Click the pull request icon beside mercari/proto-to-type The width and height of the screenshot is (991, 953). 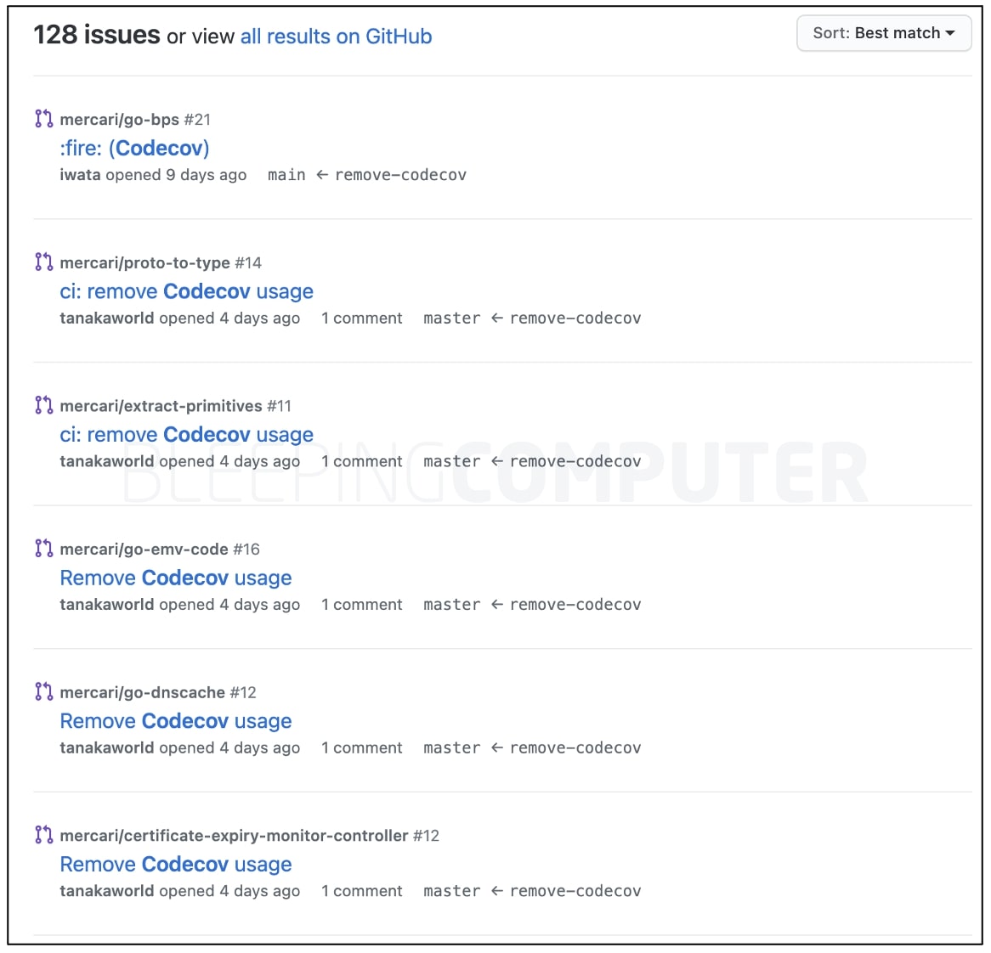pos(43,262)
